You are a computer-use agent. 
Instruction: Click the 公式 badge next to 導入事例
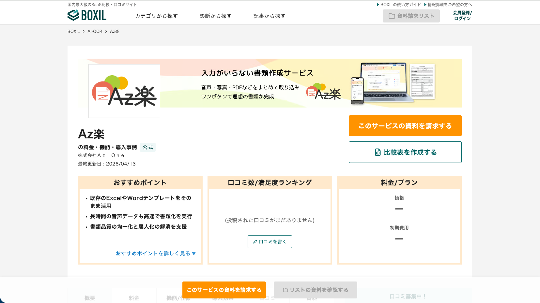[147, 147]
